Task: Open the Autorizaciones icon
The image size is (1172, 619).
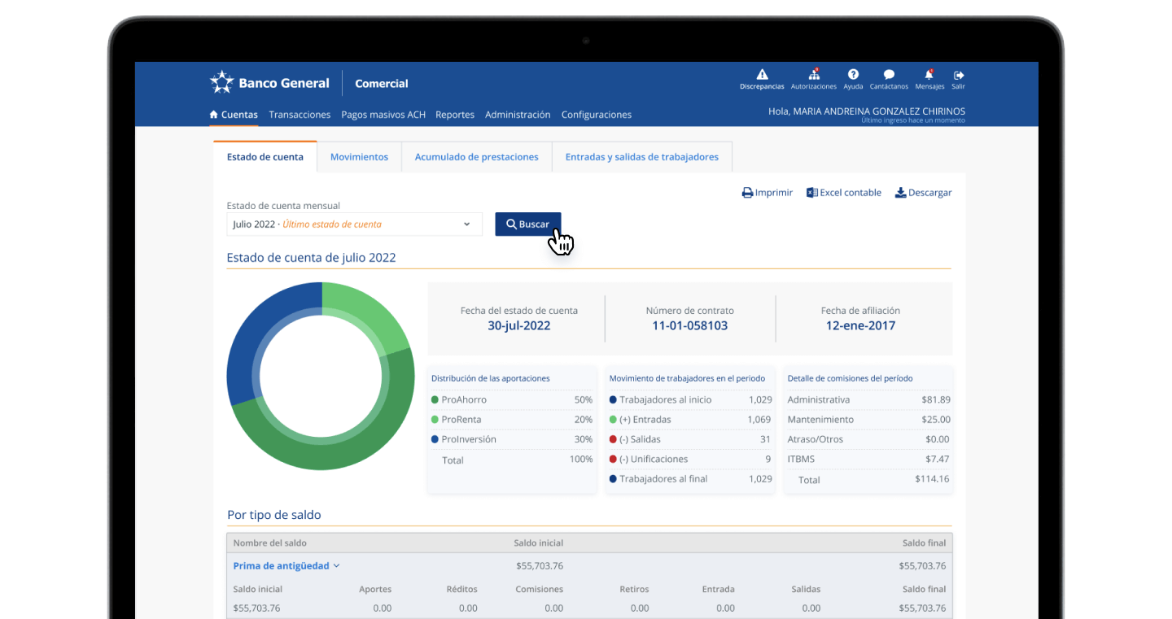Action: coord(814,74)
